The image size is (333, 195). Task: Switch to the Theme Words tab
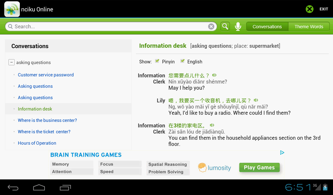coord(308,26)
